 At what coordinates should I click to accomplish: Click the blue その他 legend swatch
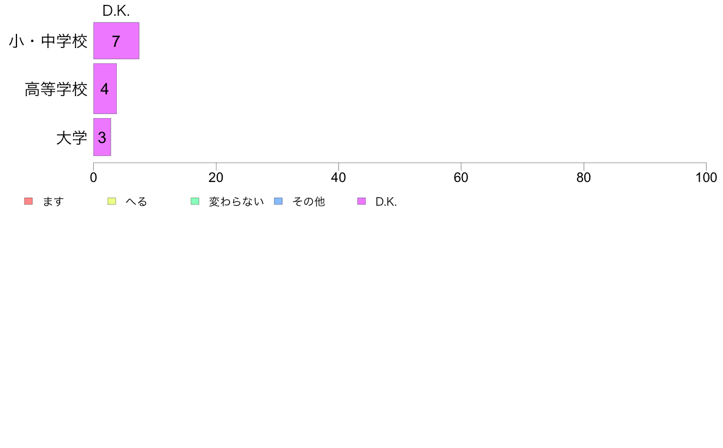(279, 201)
